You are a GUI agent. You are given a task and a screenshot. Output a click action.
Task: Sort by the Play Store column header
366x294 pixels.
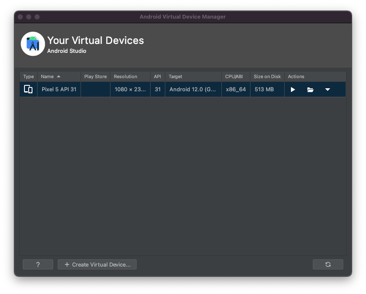[x=95, y=76]
